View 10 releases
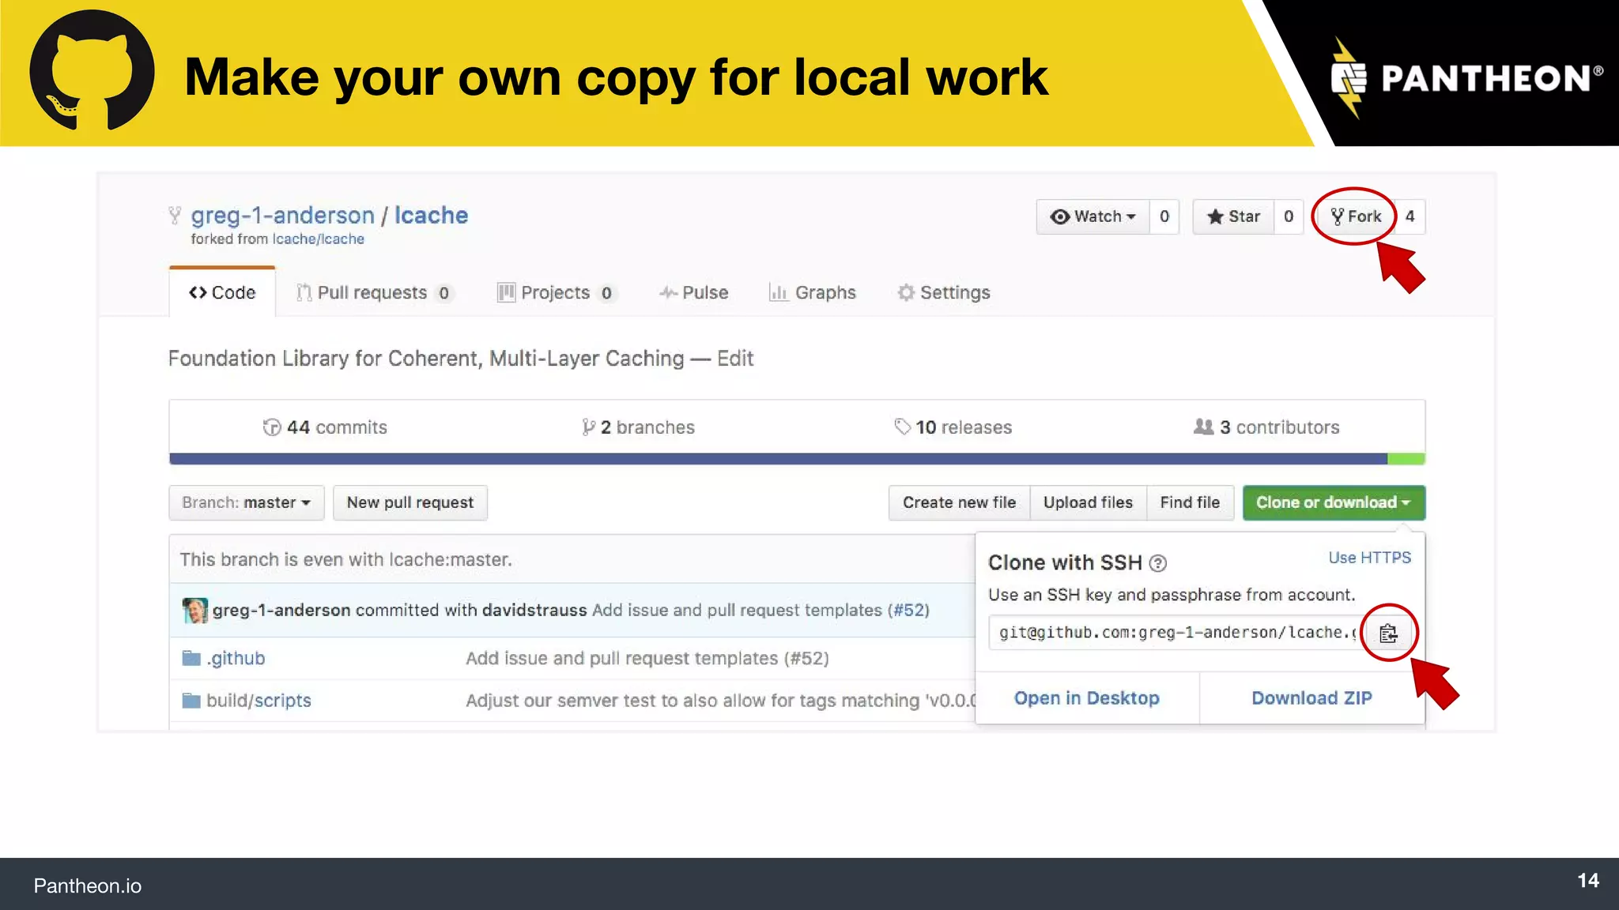Screen dimensions: 1619x910 pyautogui.click(x=953, y=427)
